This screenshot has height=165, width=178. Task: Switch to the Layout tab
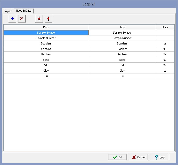[x=8, y=11]
